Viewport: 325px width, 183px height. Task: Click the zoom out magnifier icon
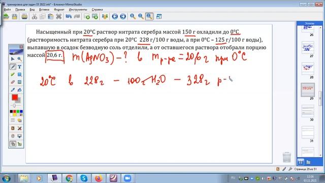141,16
